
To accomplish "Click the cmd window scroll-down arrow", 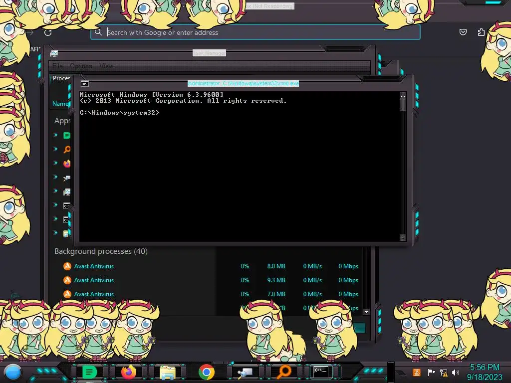I will 403,238.
